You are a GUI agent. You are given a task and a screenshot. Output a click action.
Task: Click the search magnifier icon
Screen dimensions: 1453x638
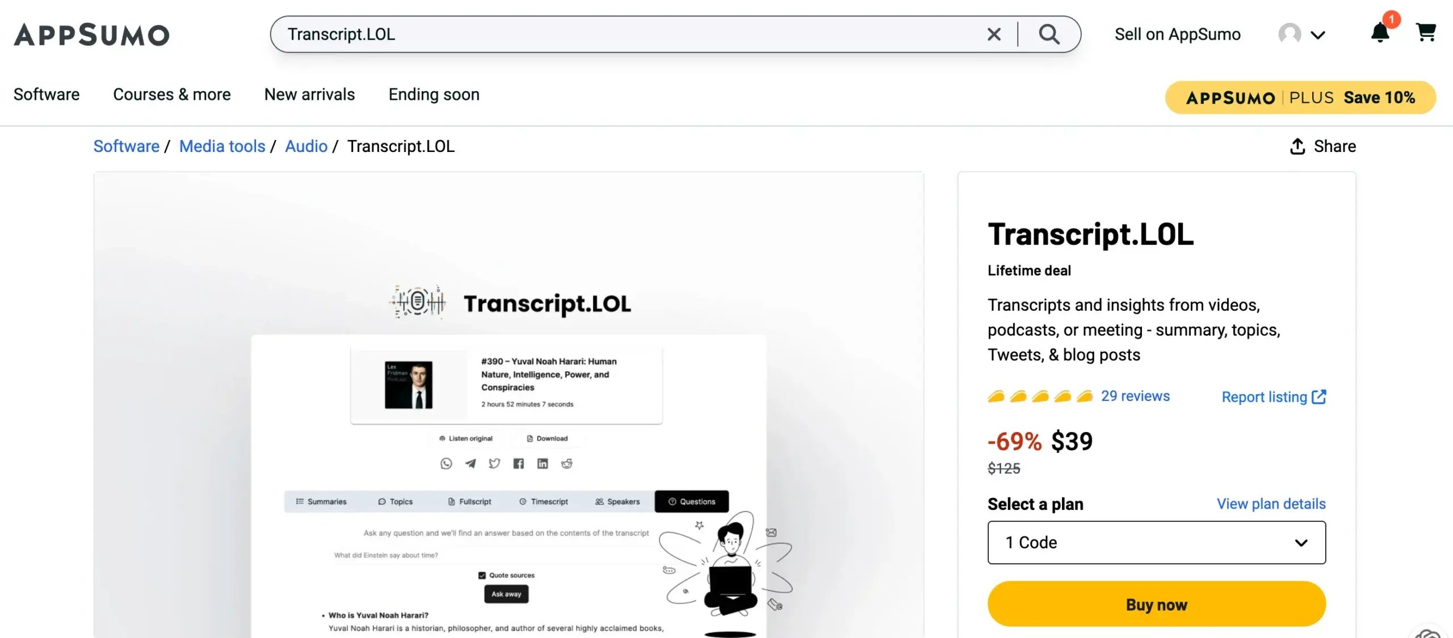(x=1049, y=34)
